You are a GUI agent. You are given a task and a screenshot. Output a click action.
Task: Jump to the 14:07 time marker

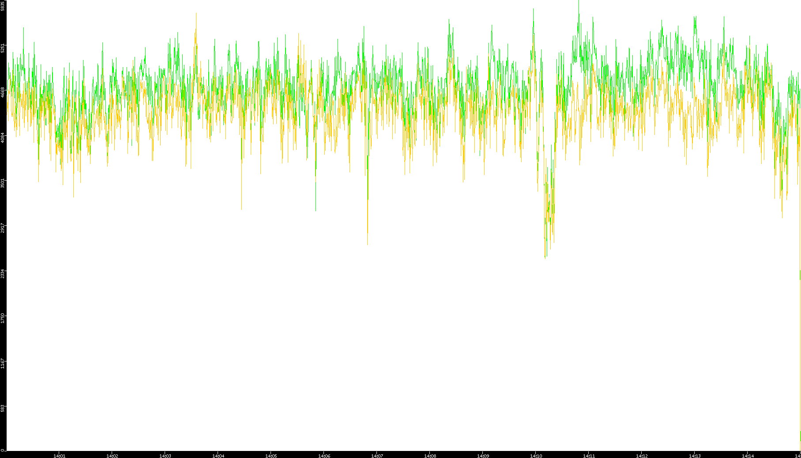[377, 456]
